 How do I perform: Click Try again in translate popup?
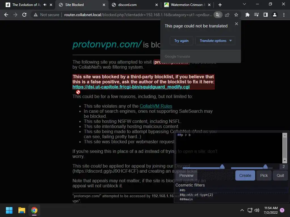182,41
